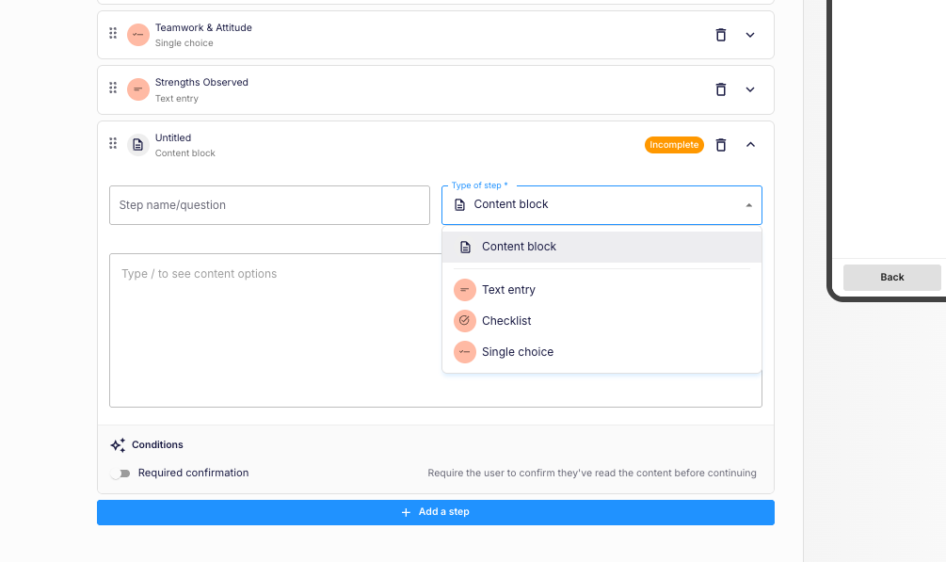Click drag handle of Untitled step

click(113, 143)
